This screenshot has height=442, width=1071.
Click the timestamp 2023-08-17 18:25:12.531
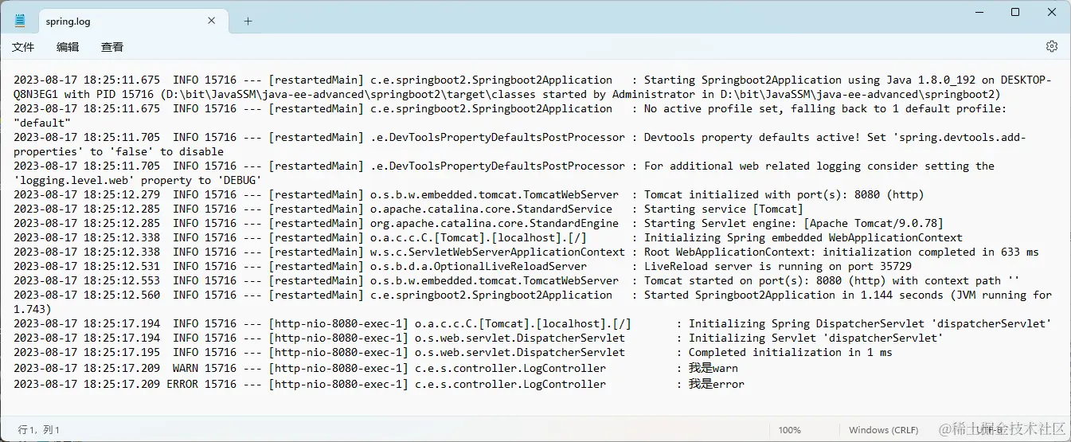click(87, 266)
